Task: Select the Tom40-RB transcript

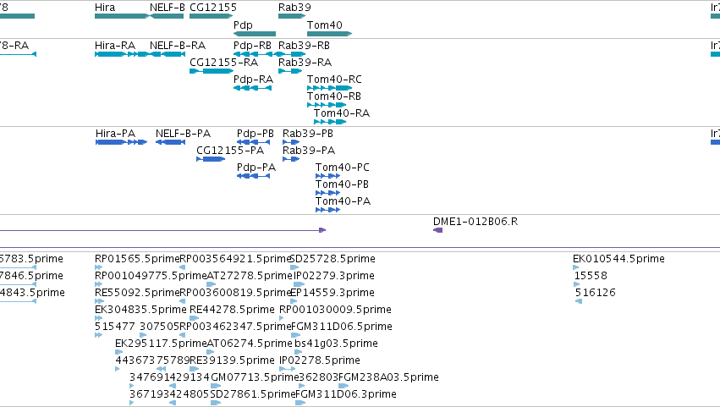Action: click(327, 105)
